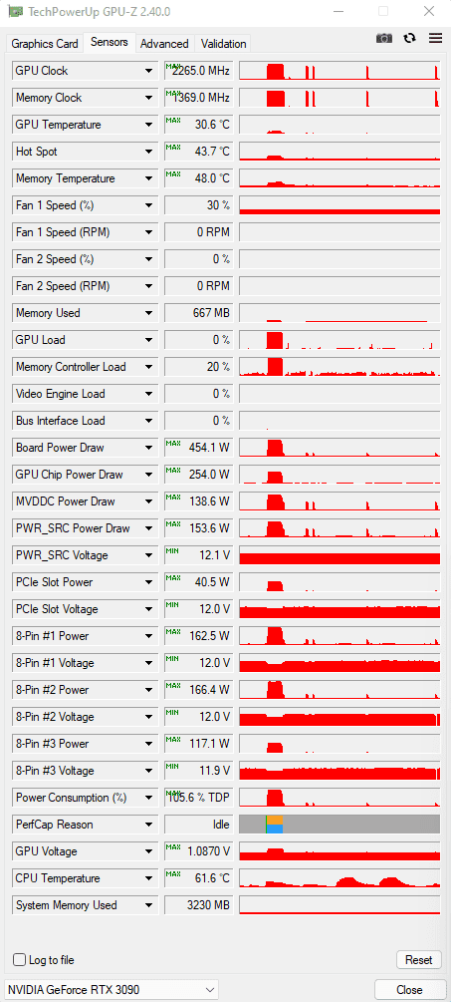Click the 3230 MB System Memory value

click(x=199, y=905)
